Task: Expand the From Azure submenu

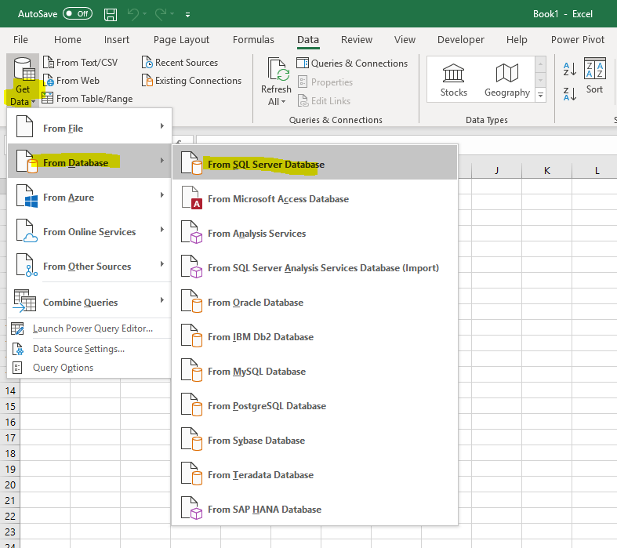Action: click(89, 195)
